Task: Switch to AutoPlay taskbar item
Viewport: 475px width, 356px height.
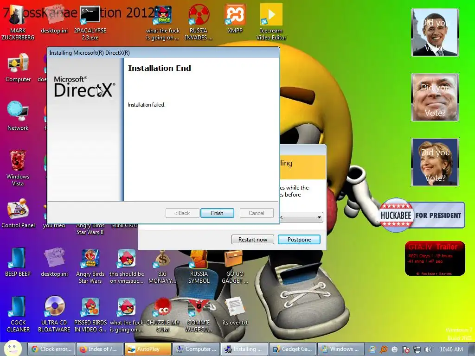Action: [148, 349]
